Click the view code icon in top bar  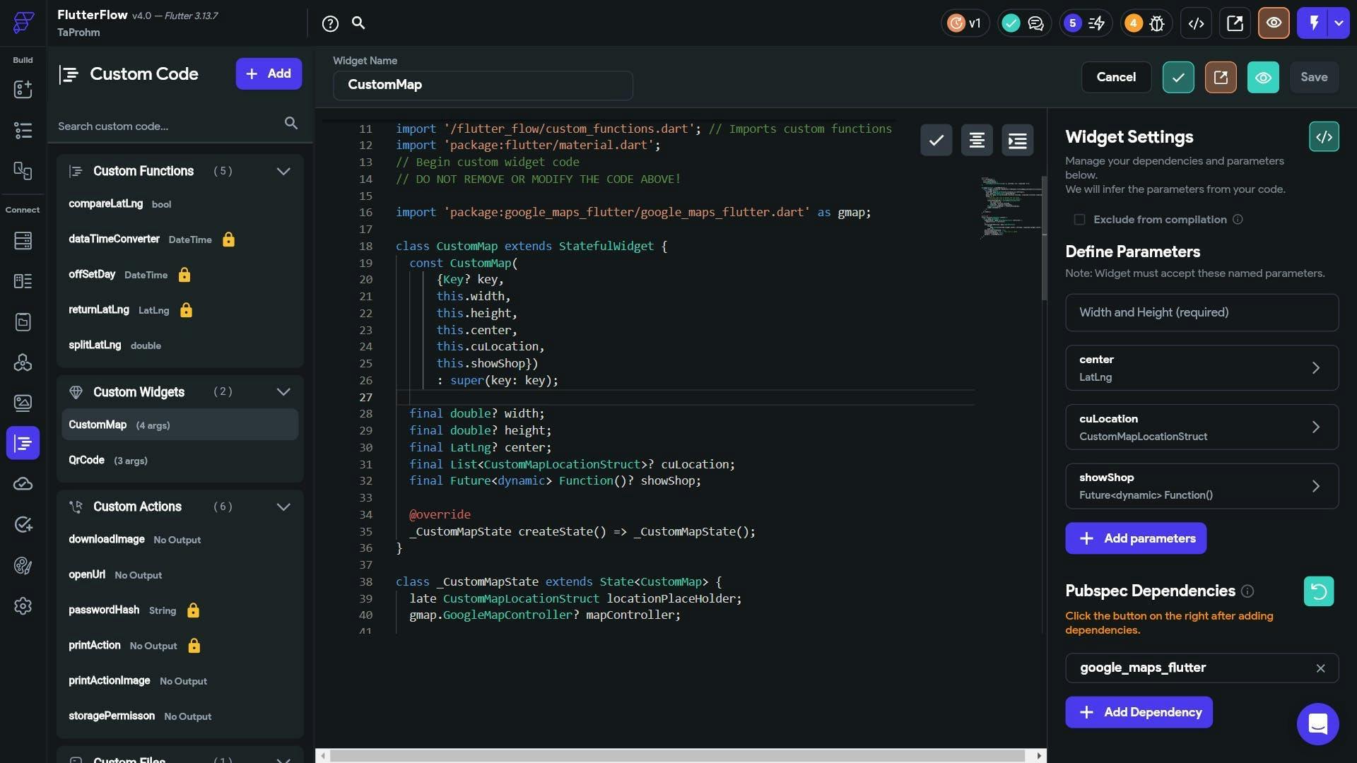(x=1196, y=23)
